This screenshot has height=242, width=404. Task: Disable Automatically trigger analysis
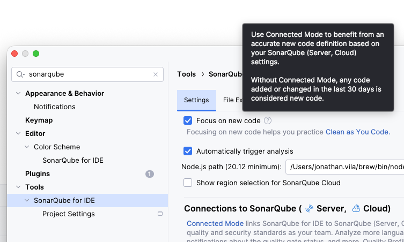pos(188,151)
